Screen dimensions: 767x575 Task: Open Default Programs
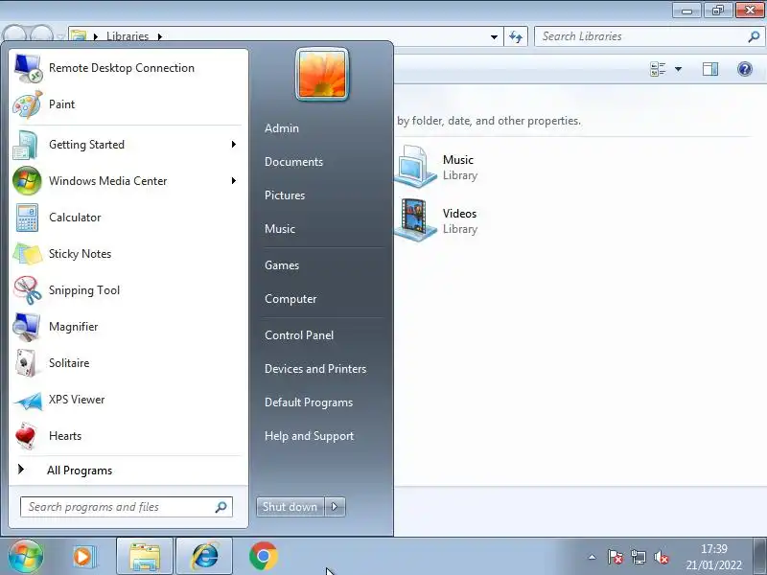click(x=309, y=402)
